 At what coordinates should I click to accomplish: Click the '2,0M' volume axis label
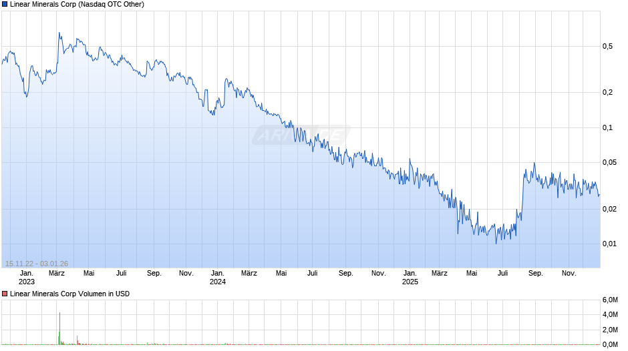tap(610, 330)
